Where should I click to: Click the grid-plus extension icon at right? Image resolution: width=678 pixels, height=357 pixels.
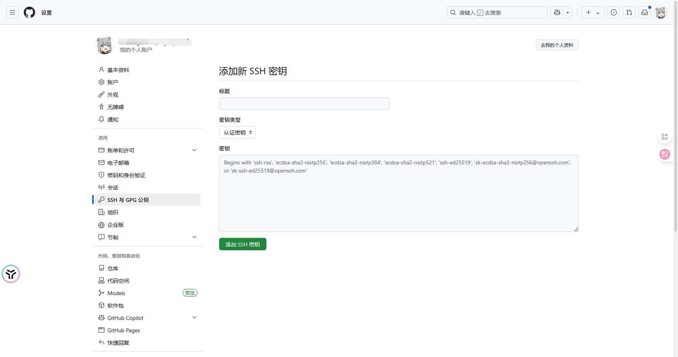(665, 137)
